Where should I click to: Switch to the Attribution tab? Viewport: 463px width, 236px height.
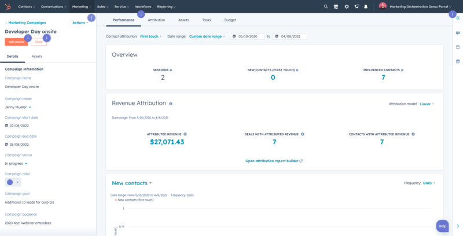tap(156, 20)
